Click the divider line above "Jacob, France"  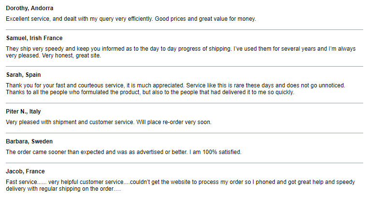point(184,163)
